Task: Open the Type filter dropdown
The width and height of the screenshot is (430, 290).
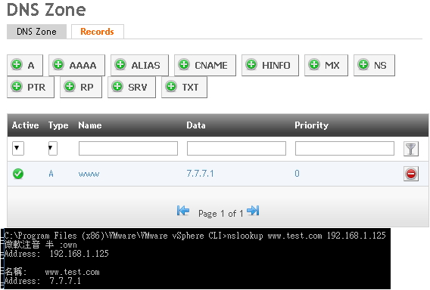Action: (53, 148)
